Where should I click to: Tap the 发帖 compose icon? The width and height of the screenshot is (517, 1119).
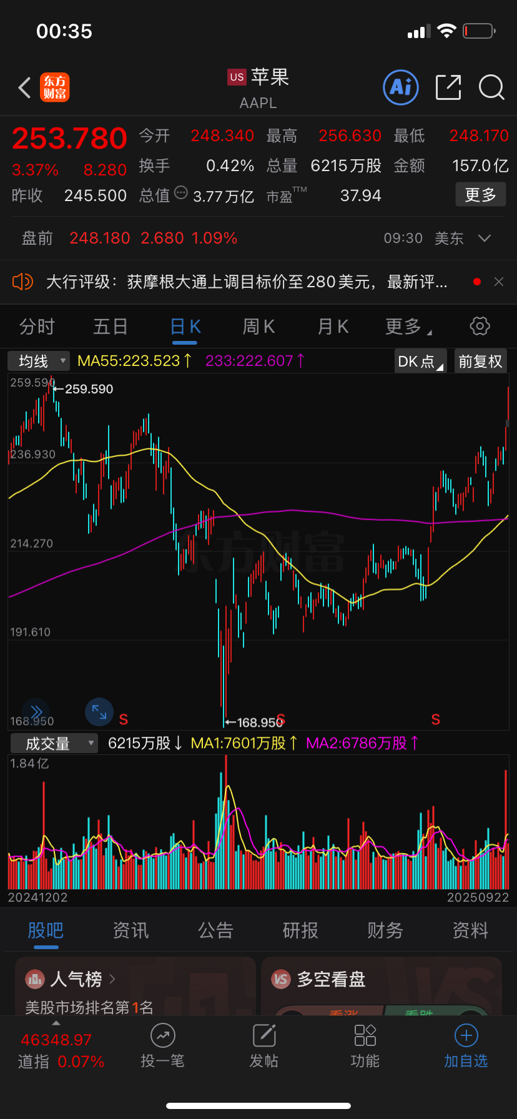click(264, 1035)
